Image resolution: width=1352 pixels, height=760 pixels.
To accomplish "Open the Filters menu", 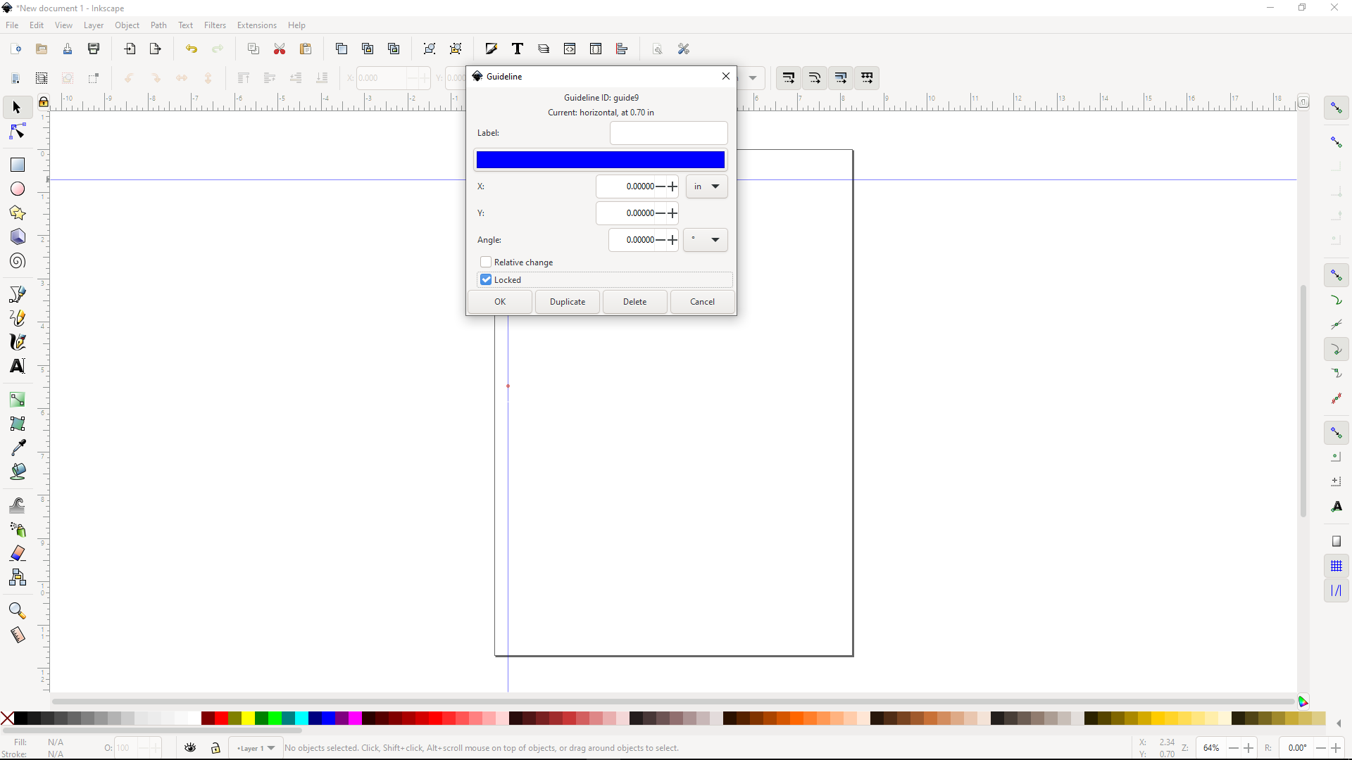I will (x=215, y=25).
